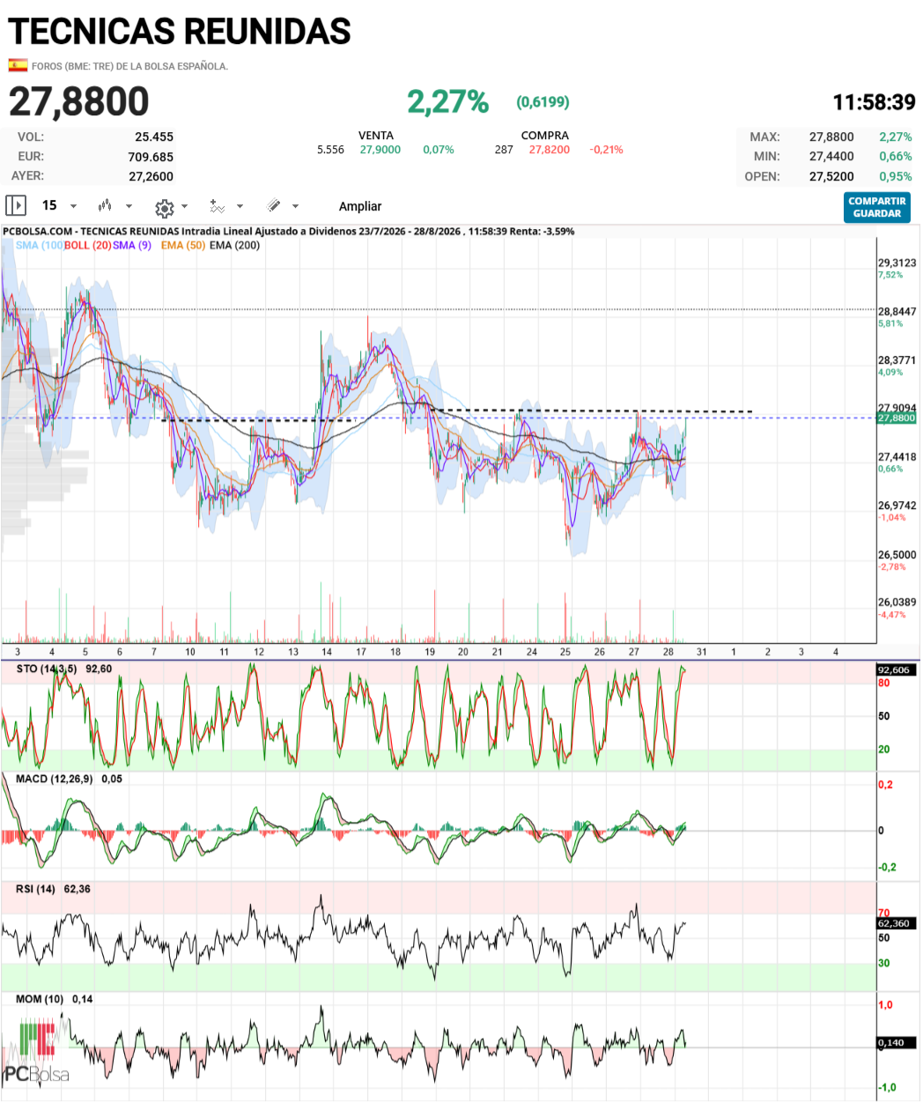Click the OPEN value 27,5200
Image resolution: width=923 pixels, height=1102 pixels.
click(831, 176)
